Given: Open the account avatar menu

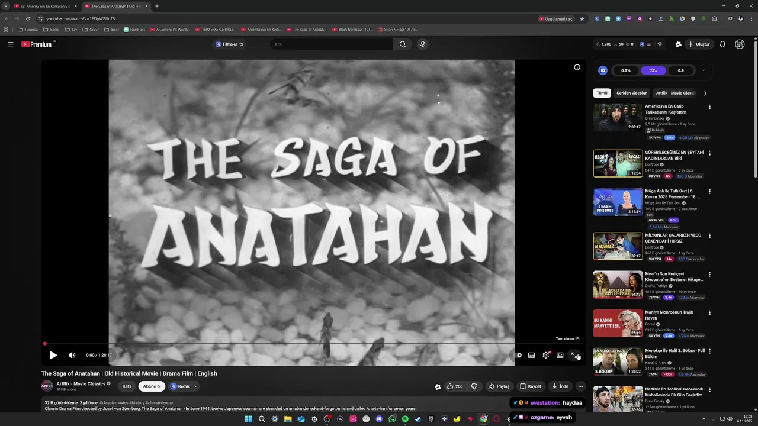Looking at the screenshot, I should tap(740, 44).
